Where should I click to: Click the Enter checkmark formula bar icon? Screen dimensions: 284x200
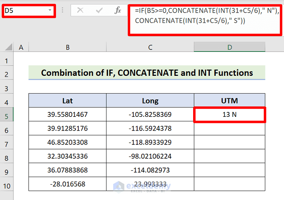click(99, 11)
